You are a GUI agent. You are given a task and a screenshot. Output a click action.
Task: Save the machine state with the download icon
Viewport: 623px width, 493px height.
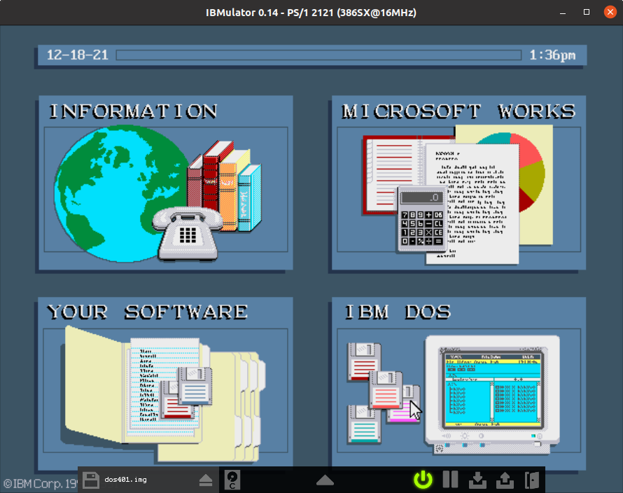477,480
